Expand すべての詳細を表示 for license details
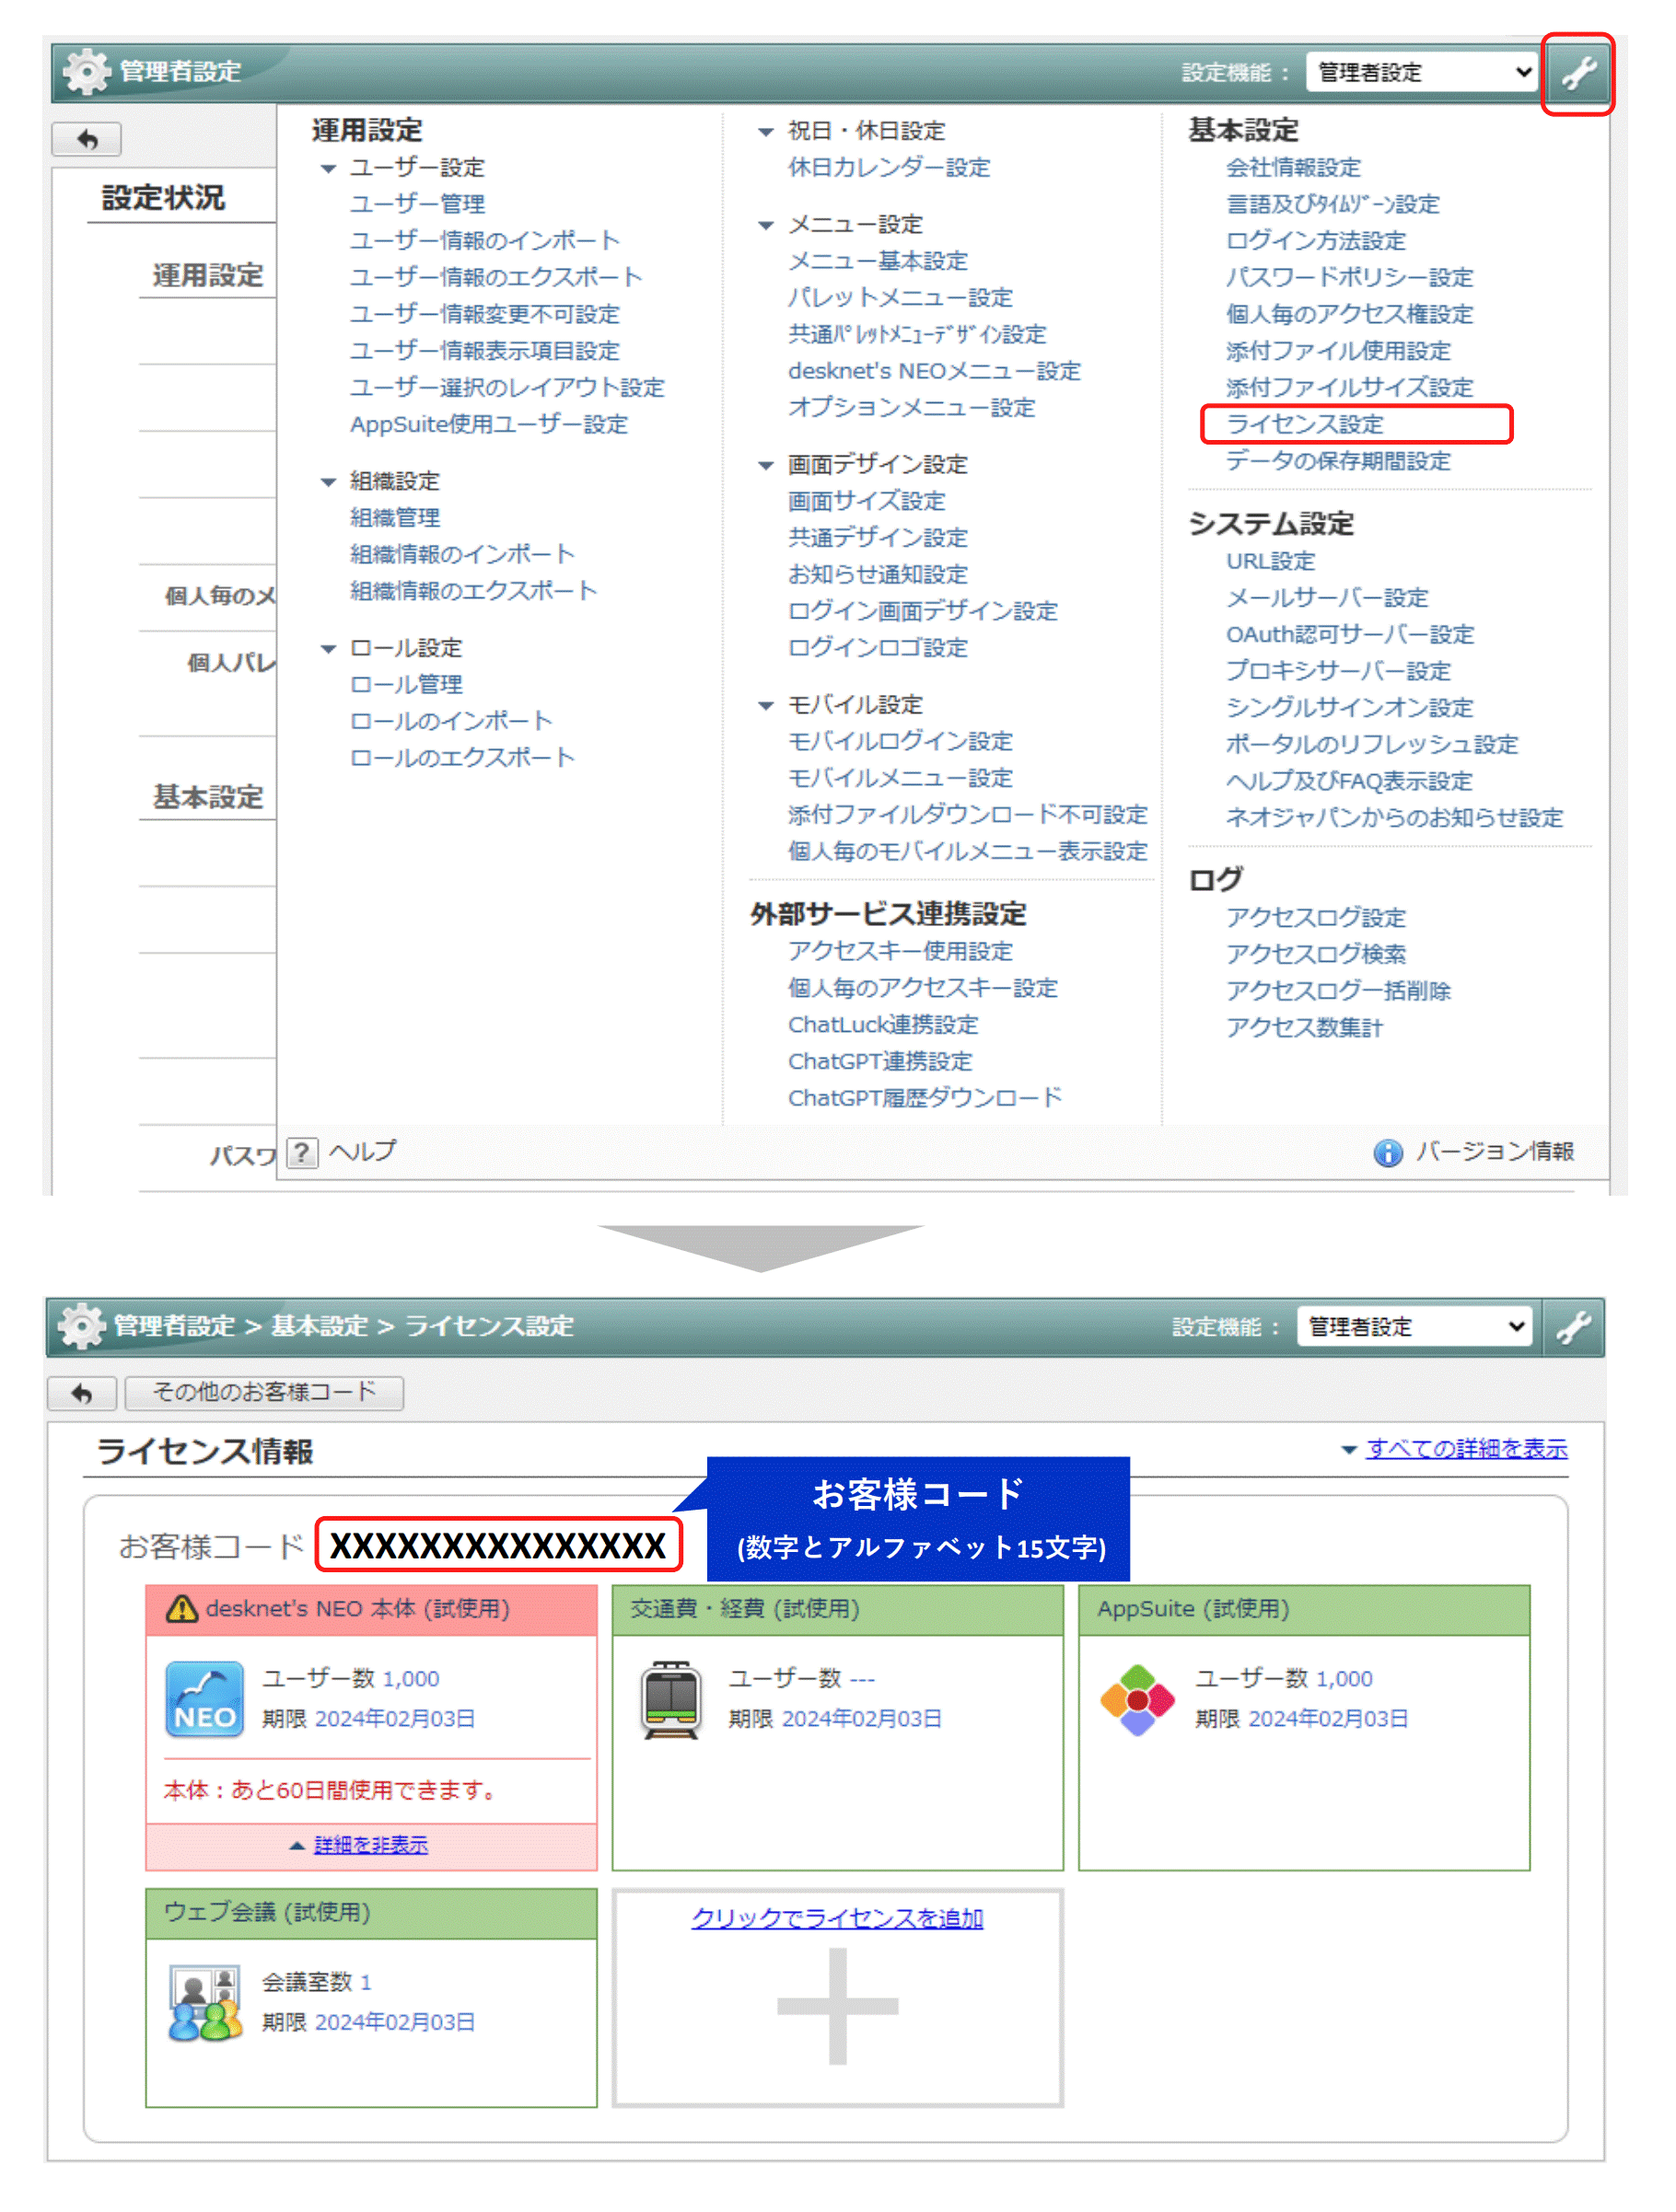The image size is (1676, 2212). 1467,1449
